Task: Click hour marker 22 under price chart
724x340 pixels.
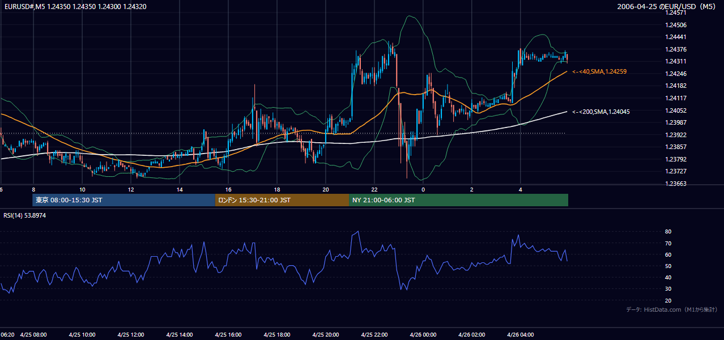Action: click(x=374, y=189)
